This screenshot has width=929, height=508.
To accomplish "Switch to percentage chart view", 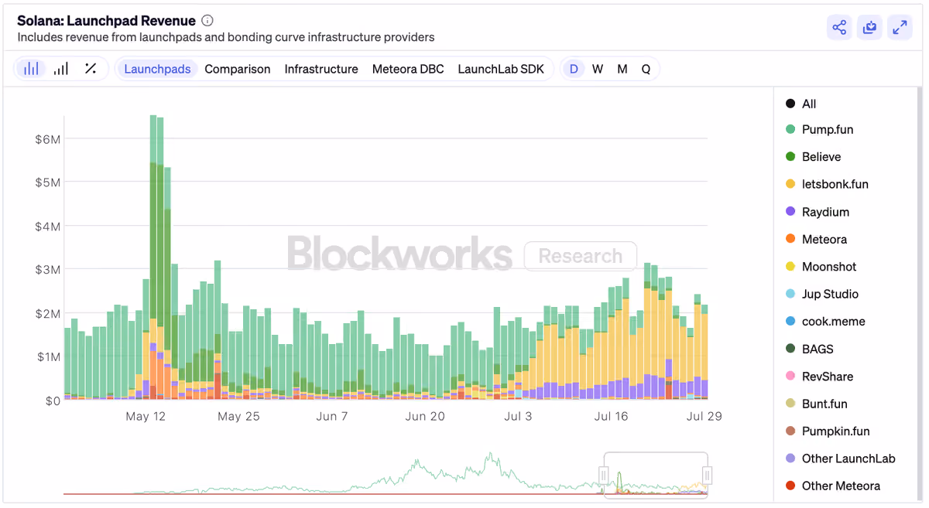I will coord(91,69).
